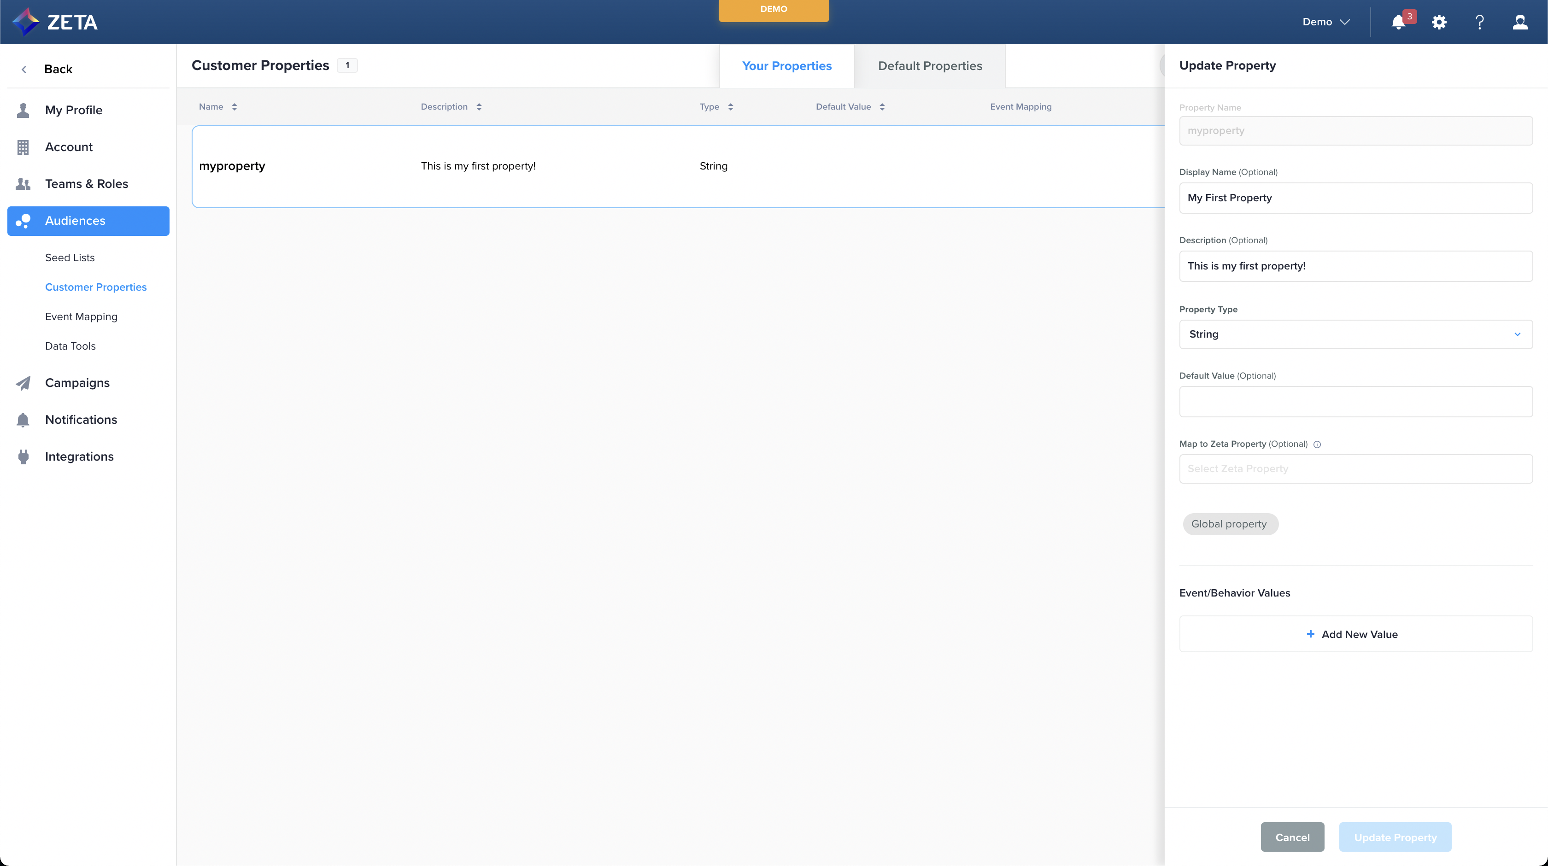
Task: Click the Campaigns paper plane icon
Action: point(23,383)
